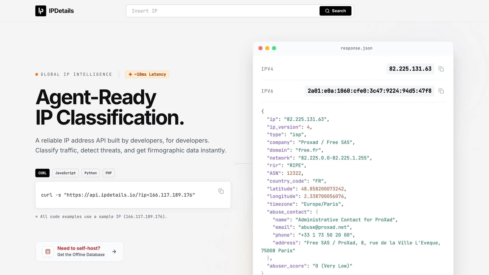Click the Need to self-host? heading
Viewport: 489px width, 275px height.
[x=79, y=248]
